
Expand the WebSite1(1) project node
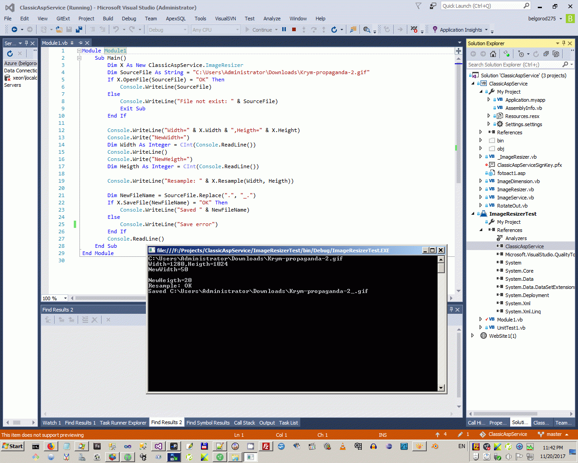[473, 336]
